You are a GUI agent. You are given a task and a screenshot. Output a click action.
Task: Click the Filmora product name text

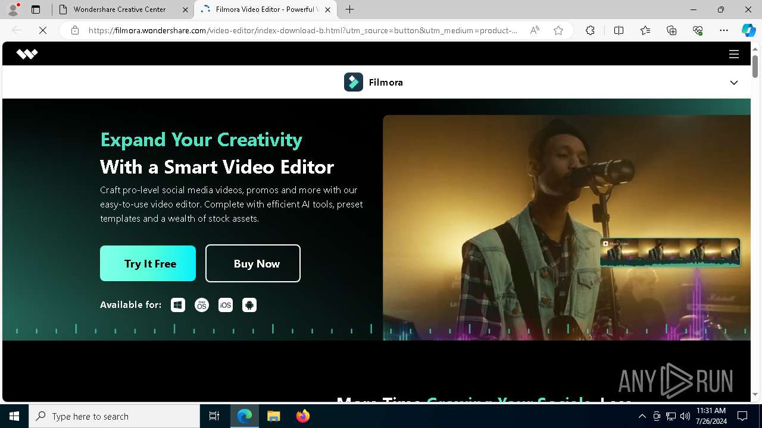386,82
